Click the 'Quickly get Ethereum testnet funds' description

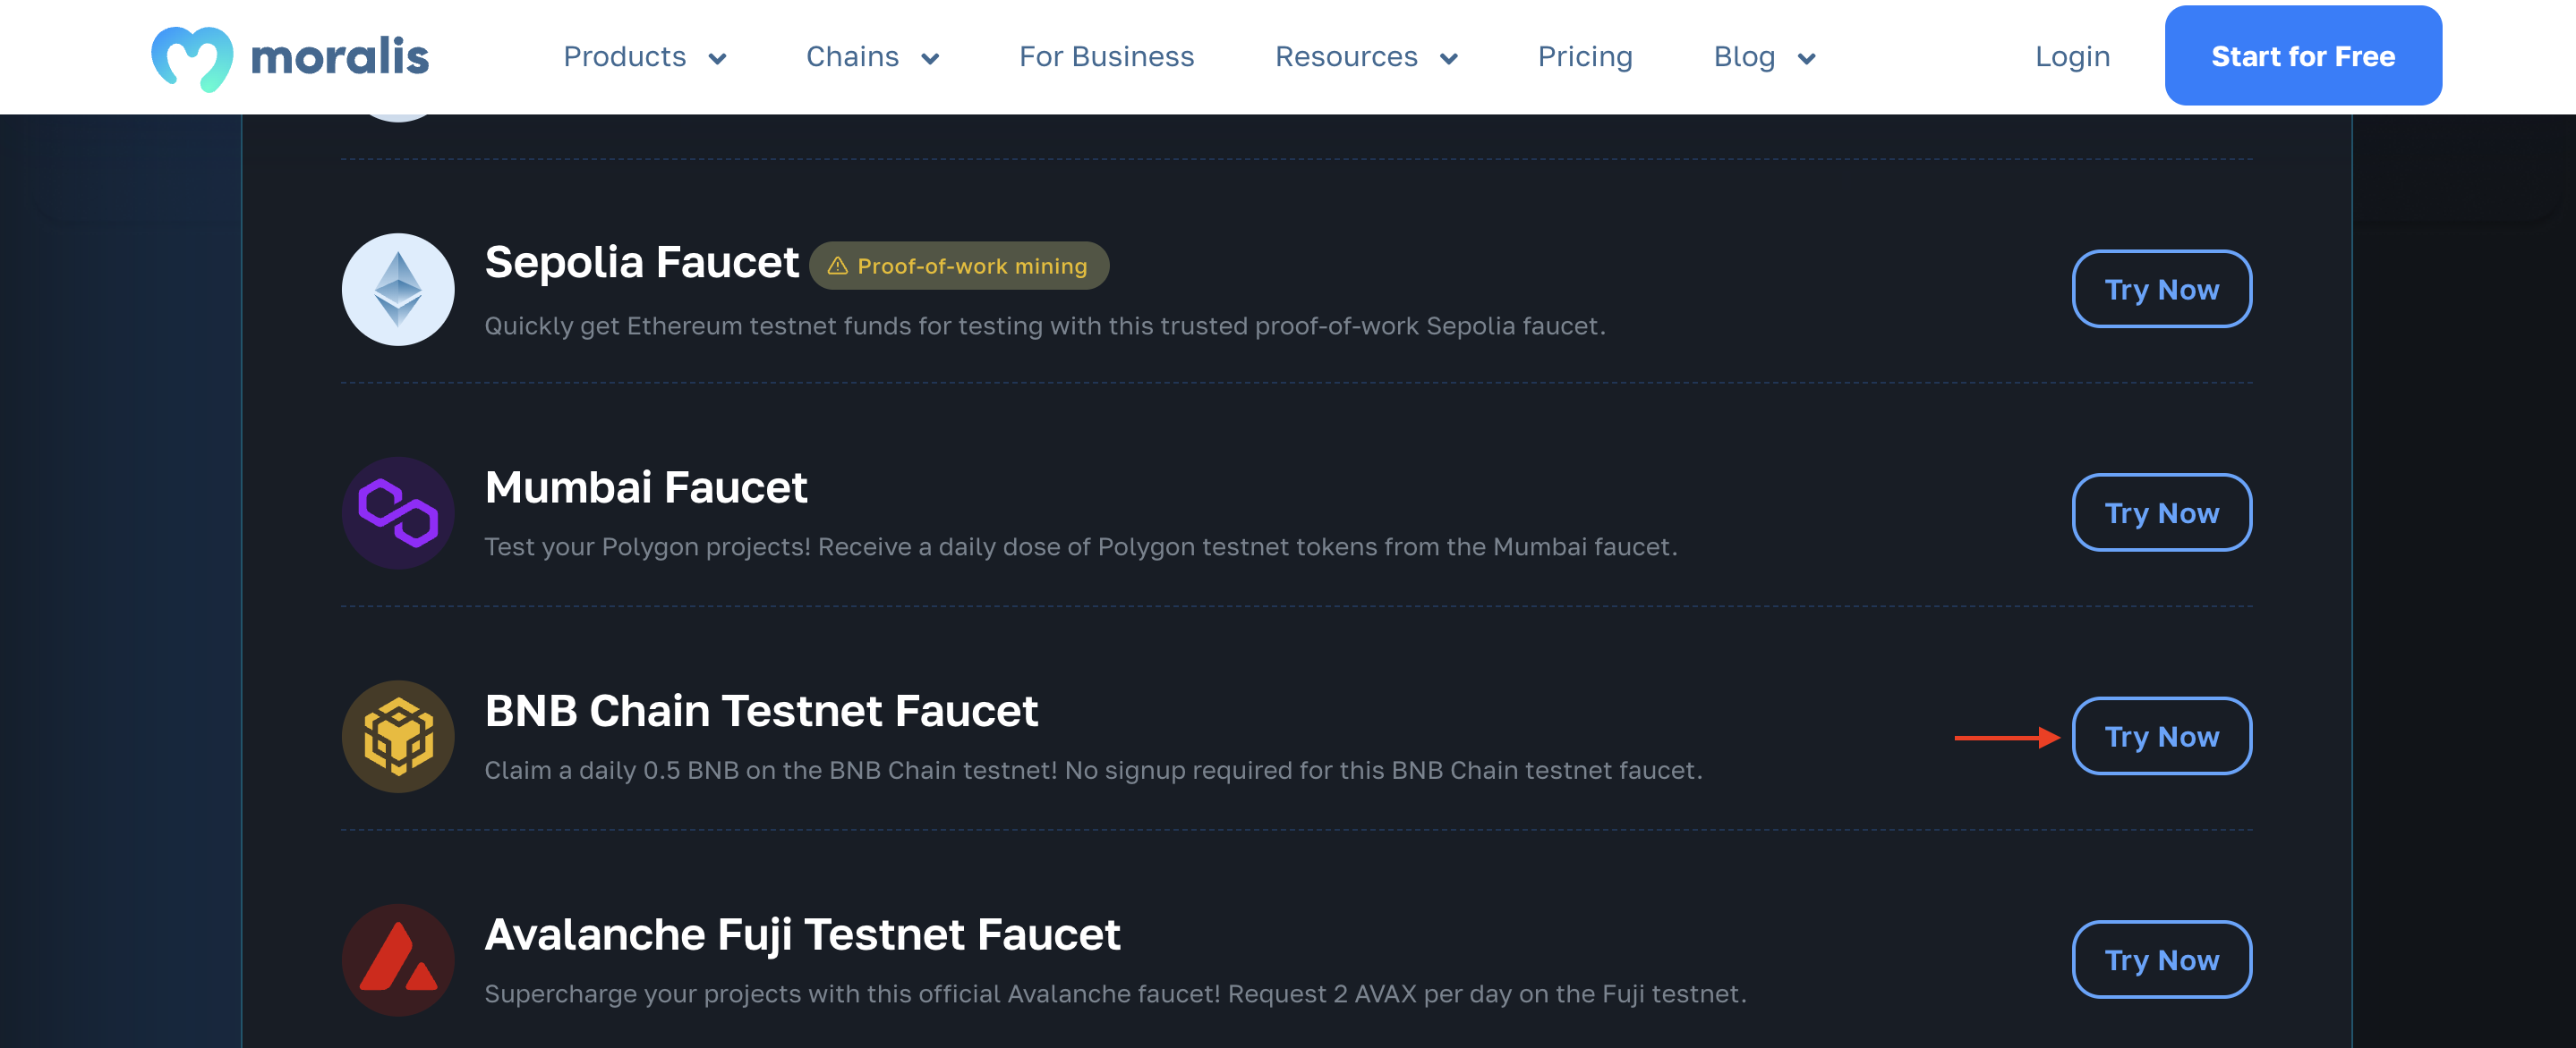tap(1044, 326)
